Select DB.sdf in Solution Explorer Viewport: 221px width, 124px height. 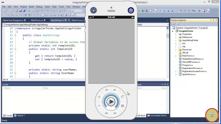pos(185,53)
